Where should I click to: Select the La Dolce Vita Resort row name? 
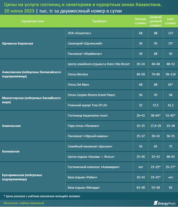(99, 64)
